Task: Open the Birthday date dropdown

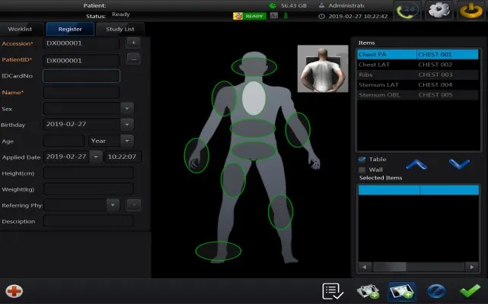Action: tap(127, 124)
